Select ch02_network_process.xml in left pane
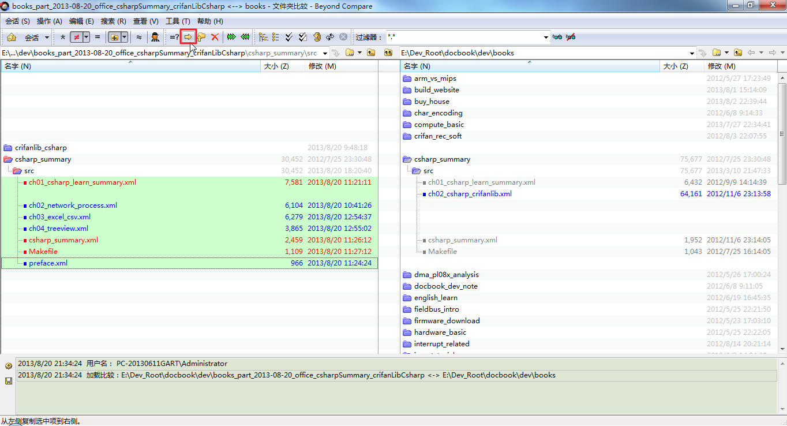The image size is (787, 426). click(x=73, y=205)
